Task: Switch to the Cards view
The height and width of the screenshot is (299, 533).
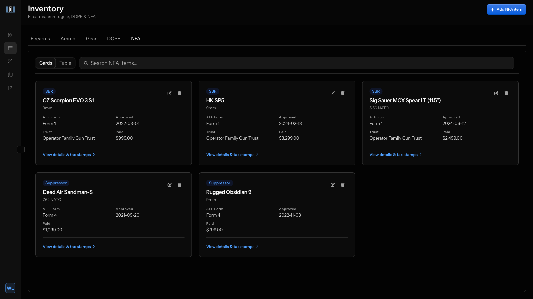Action: tap(46, 63)
